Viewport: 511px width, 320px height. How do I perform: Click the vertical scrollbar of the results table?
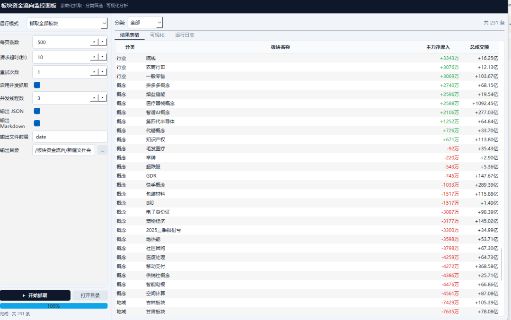tap(507, 142)
